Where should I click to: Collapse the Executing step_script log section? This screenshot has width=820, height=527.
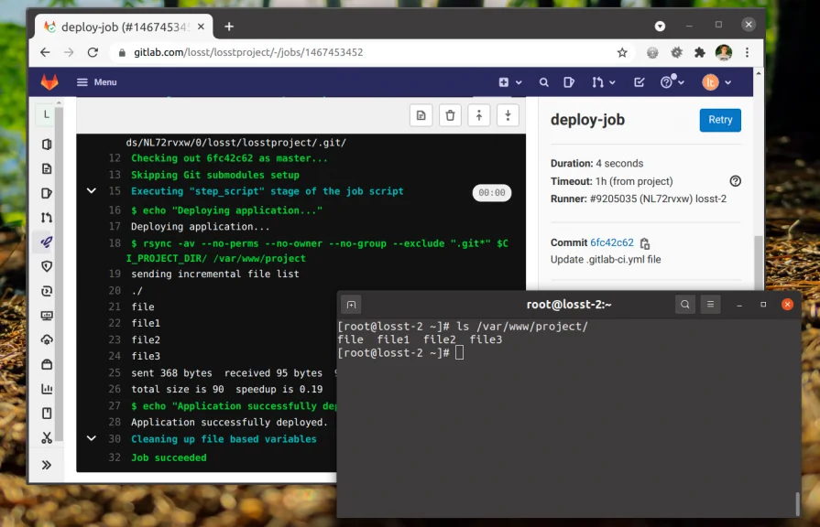pos(91,191)
